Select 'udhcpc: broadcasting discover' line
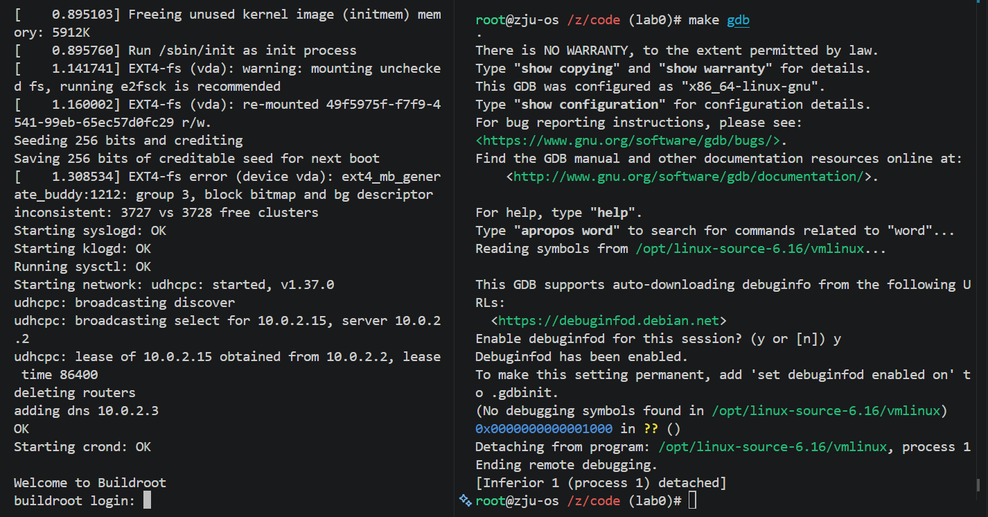 click(125, 303)
